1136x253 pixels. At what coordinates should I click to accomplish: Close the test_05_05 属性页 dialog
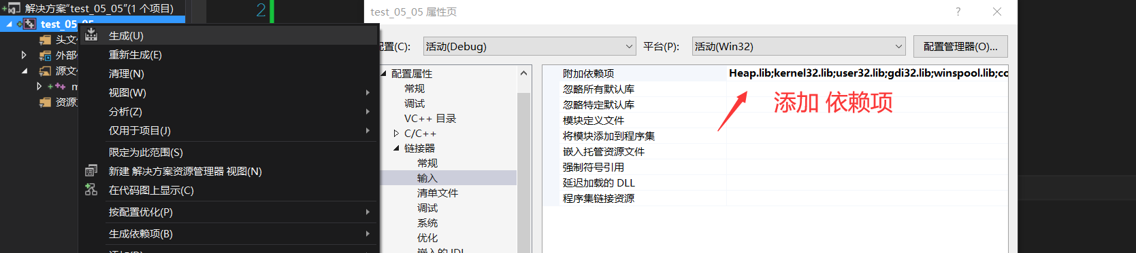pyautogui.click(x=997, y=12)
